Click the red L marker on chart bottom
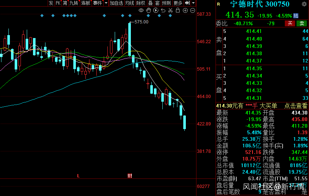Viewport: 309px width, 196px height. (x=78, y=176)
